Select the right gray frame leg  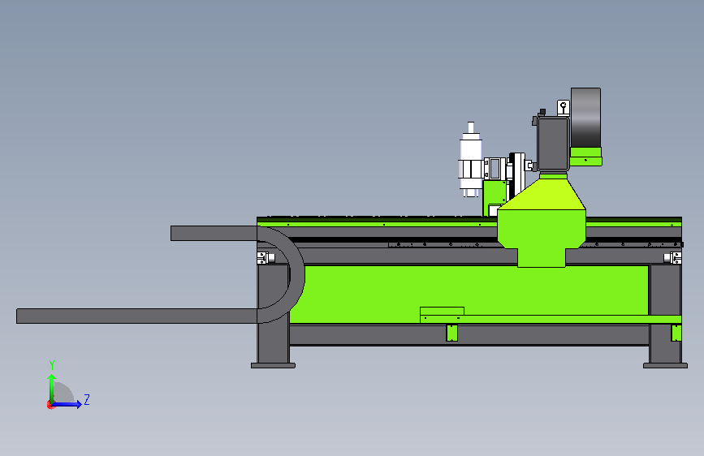pos(665,314)
